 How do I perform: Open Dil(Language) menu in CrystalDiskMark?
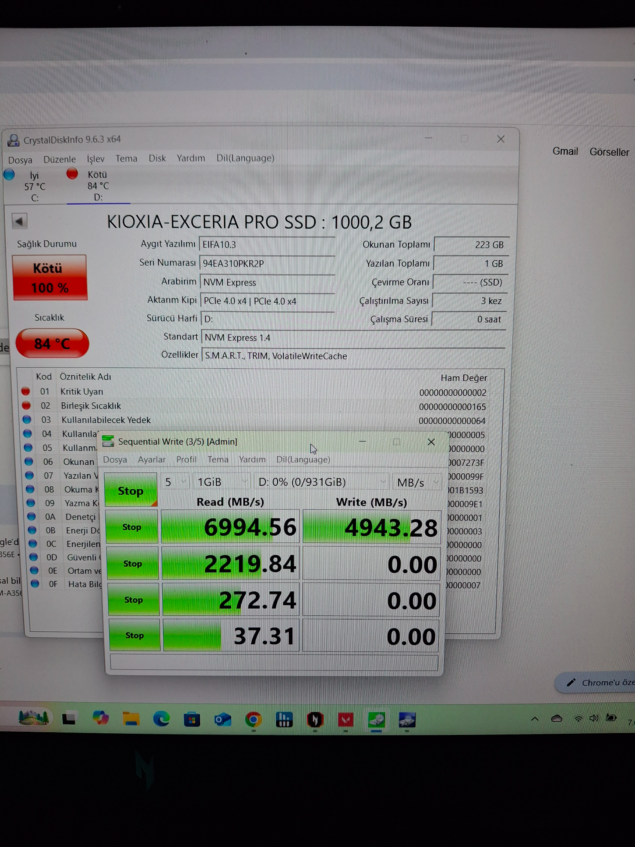pos(303,459)
